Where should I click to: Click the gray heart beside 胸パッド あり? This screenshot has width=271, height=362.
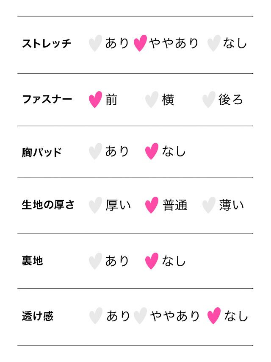pos(95,151)
